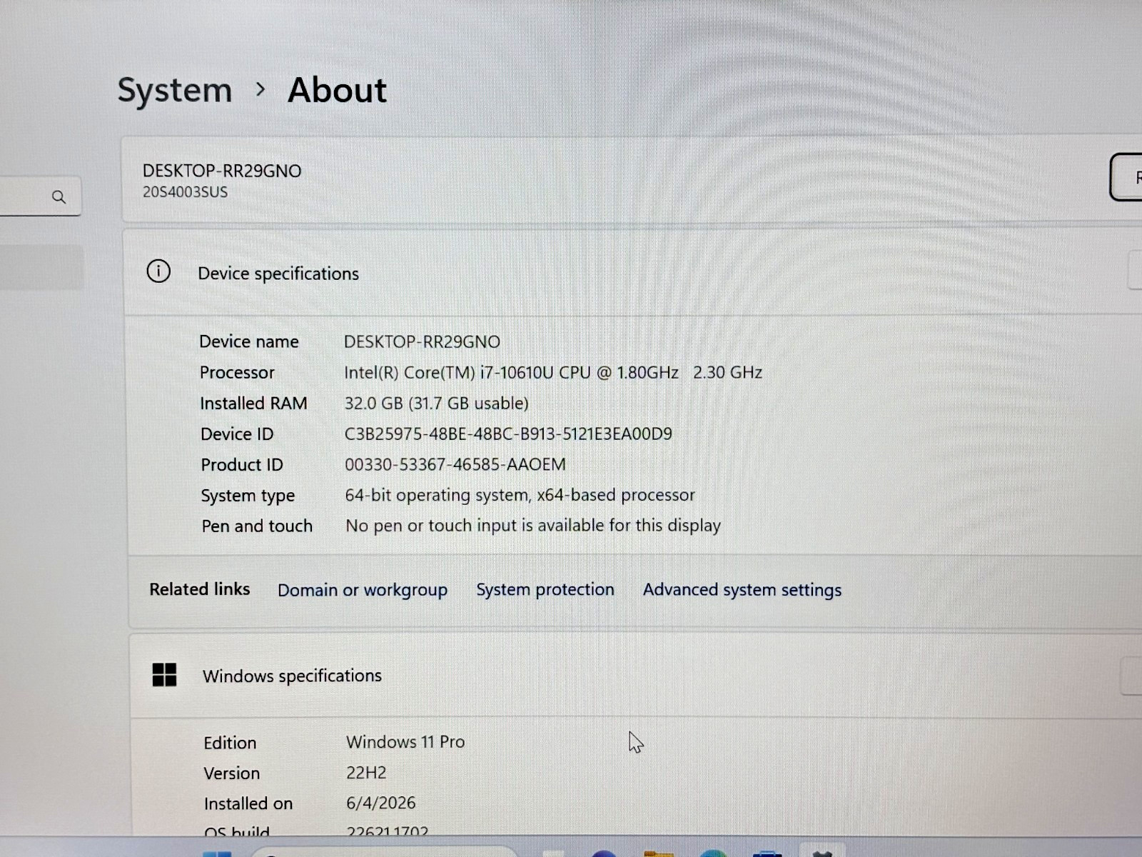Screen dimensions: 1142x857
Task: Select System type value 64-bit operating system
Action: [520, 495]
